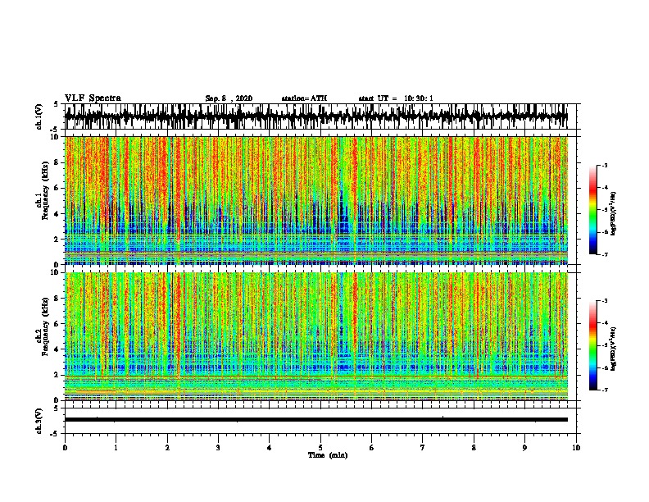
Task: Click the time axis tick label "5"
Action: pos(320,448)
